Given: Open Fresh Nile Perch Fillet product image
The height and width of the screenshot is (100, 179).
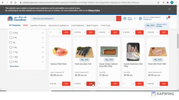Looking at the screenshot, I should coord(158,52).
